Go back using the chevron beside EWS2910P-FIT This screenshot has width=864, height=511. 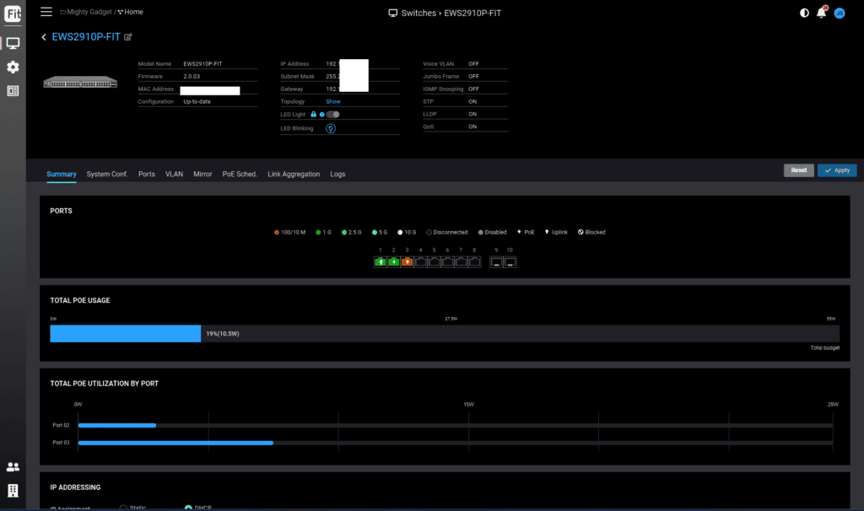(44, 37)
